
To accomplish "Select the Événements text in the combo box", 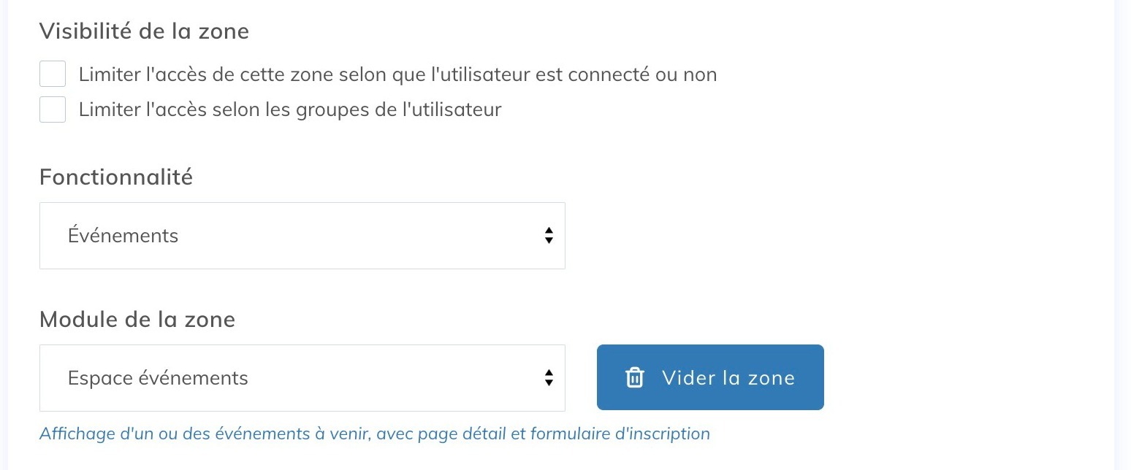I will (123, 235).
